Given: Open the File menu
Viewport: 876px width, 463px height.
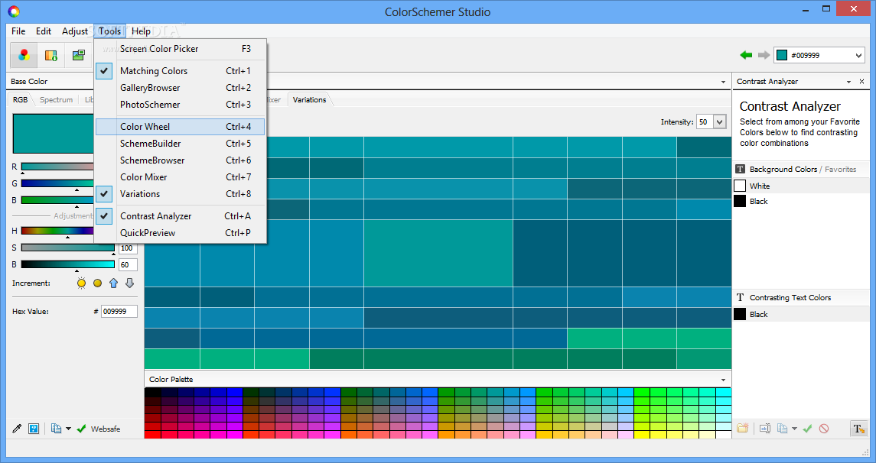Looking at the screenshot, I should pos(18,31).
